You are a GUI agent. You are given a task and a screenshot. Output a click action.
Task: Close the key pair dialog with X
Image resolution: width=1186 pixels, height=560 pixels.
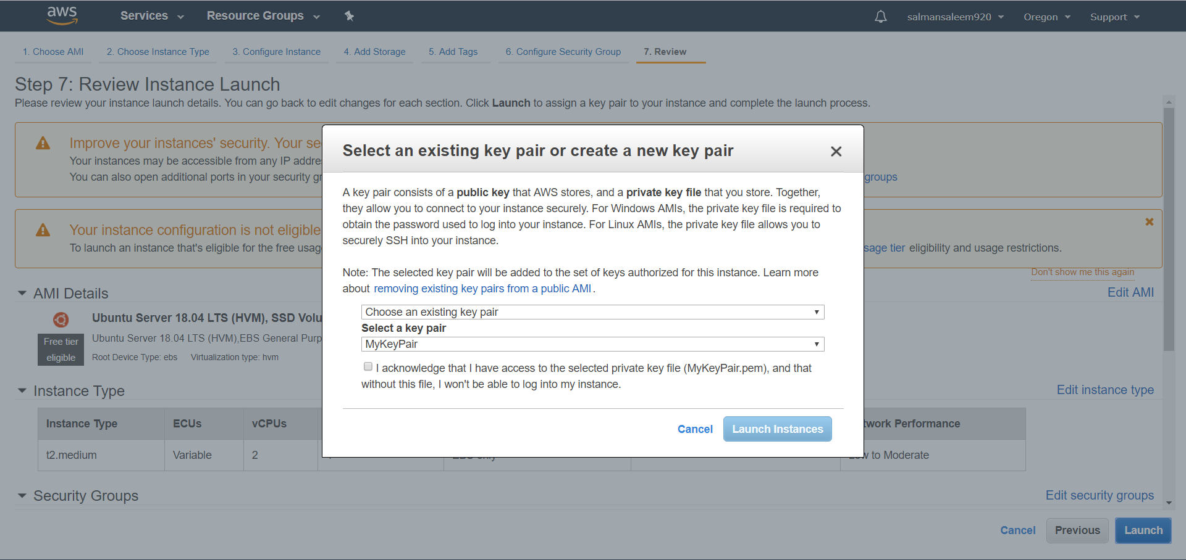(836, 151)
